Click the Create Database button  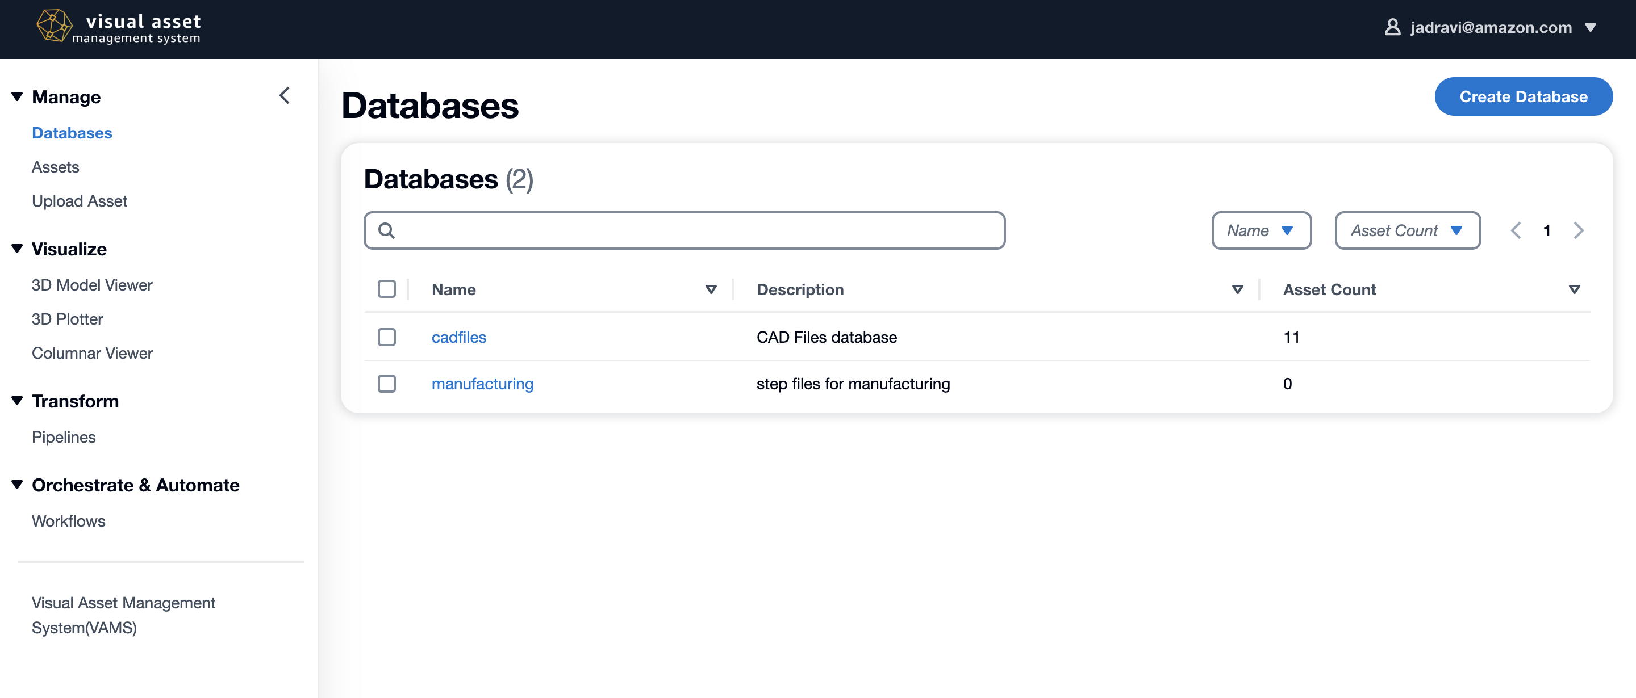(1525, 96)
